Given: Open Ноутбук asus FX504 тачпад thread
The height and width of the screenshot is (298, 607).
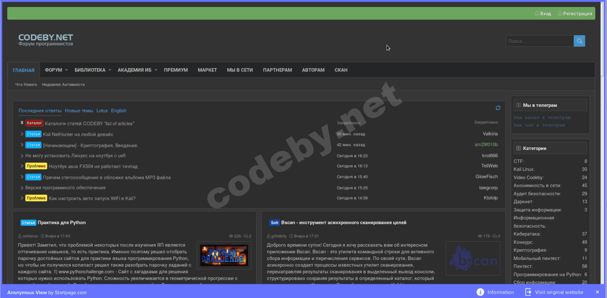Looking at the screenshot, I should [x=93, y=166].
